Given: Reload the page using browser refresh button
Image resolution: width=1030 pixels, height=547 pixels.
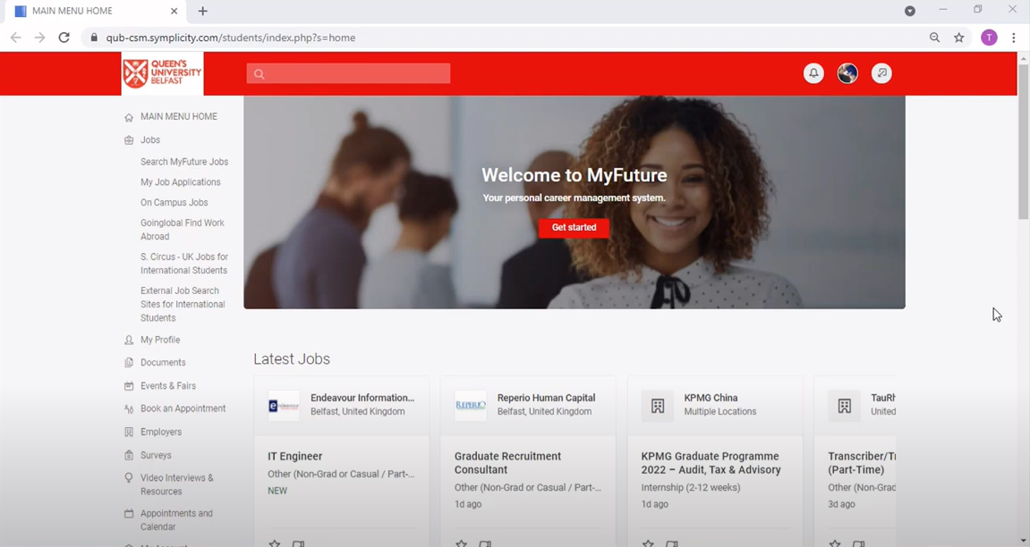Looking at the screenshot, I should pyautogui.click(x=64, y=38).
